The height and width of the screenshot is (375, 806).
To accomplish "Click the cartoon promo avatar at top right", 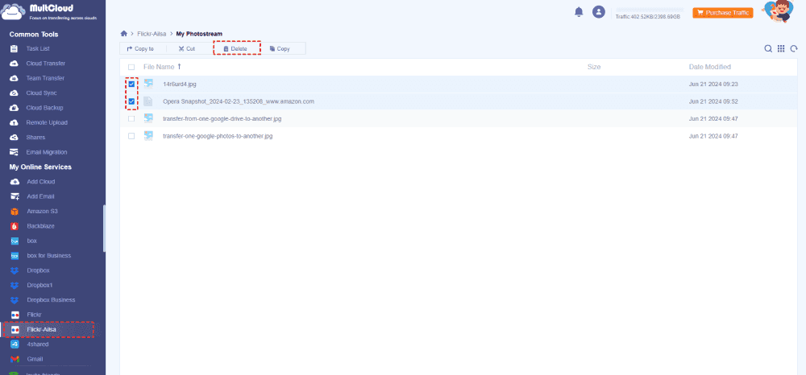I will pos(779,11).
